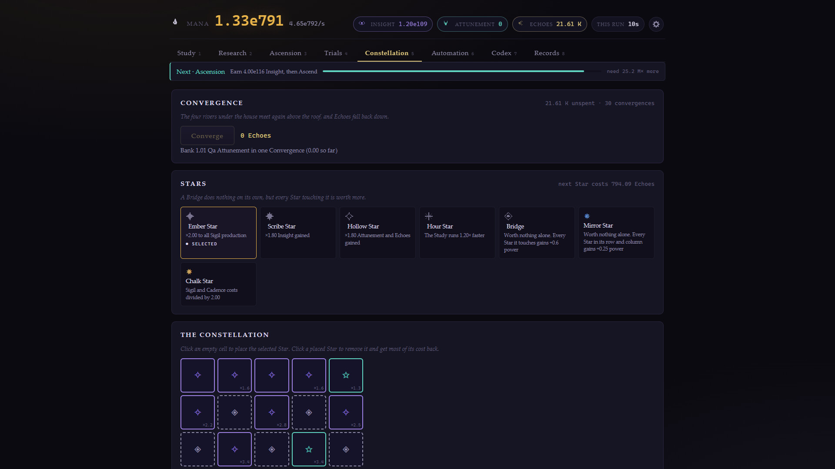Click the placed star cell marked ×2.8

pyautogui.click(x=272, y=412)
